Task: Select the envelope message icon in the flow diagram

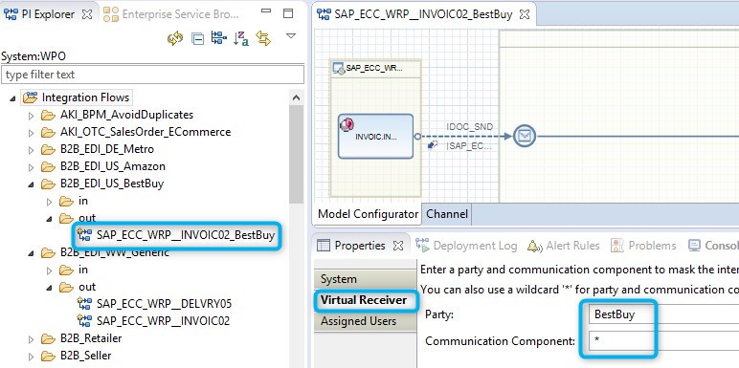Action: [524, 137]
